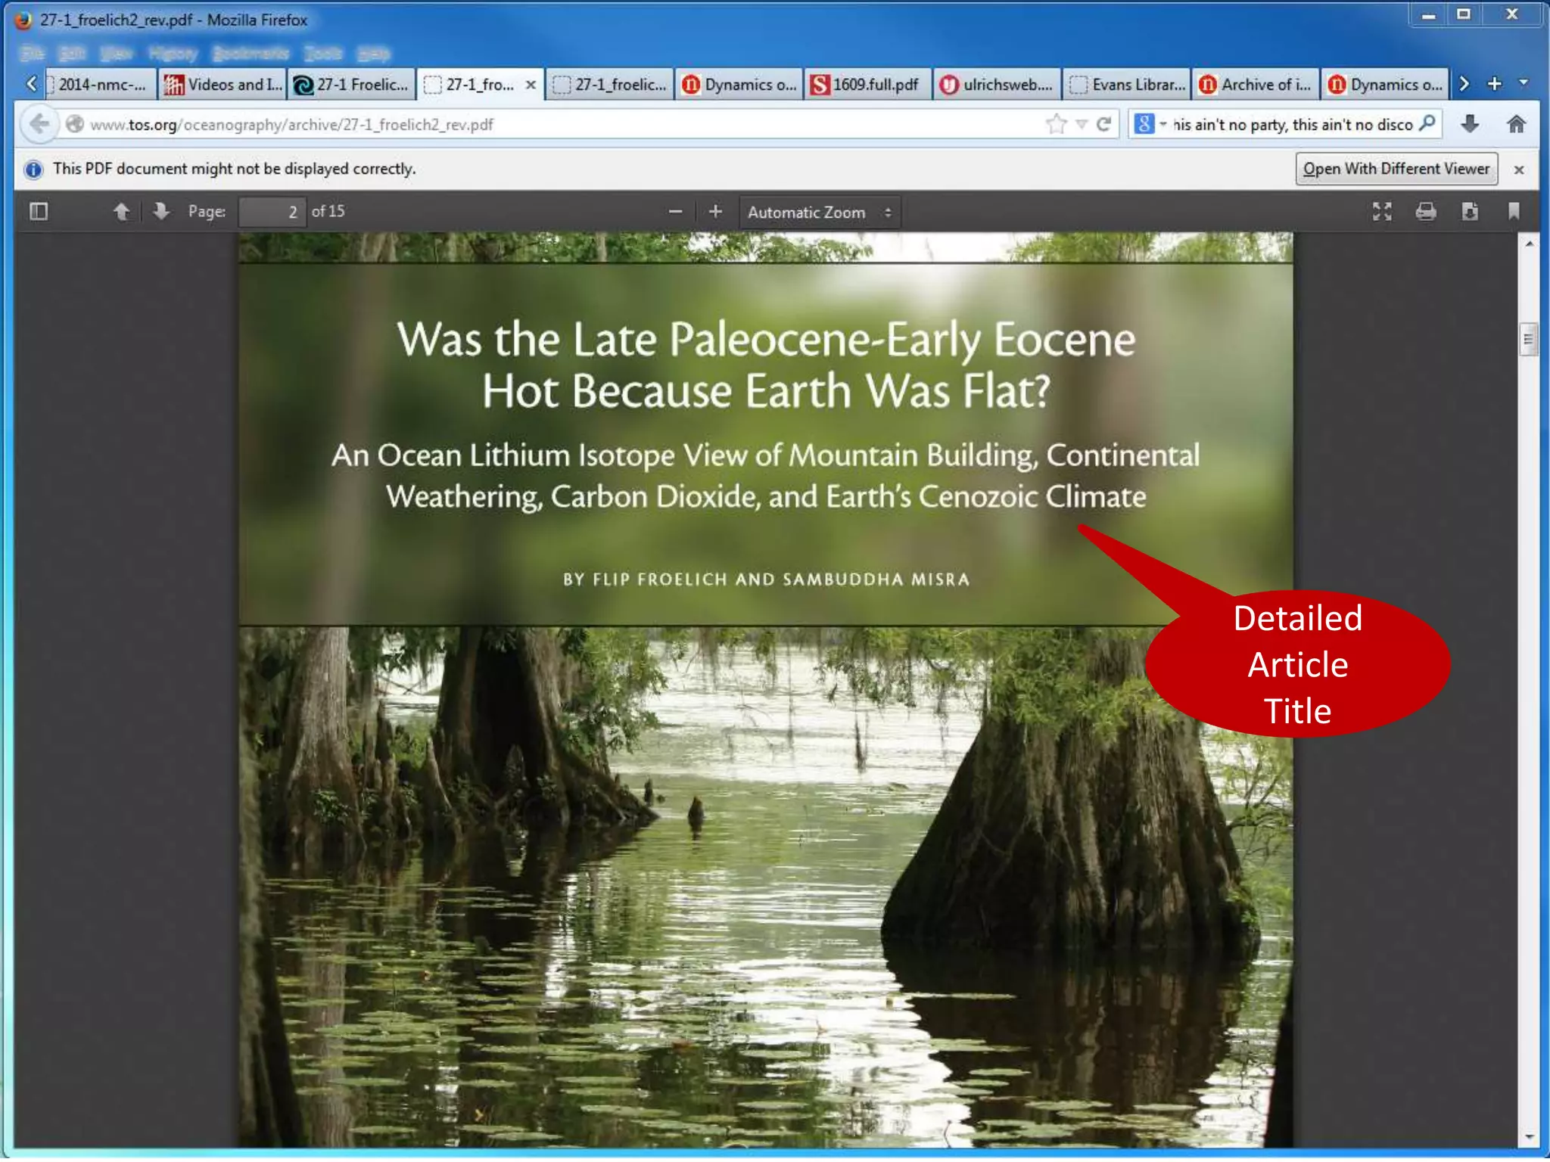1550x1162 pixels.
Task: Click the page number input field
Action: click(272, 213)
